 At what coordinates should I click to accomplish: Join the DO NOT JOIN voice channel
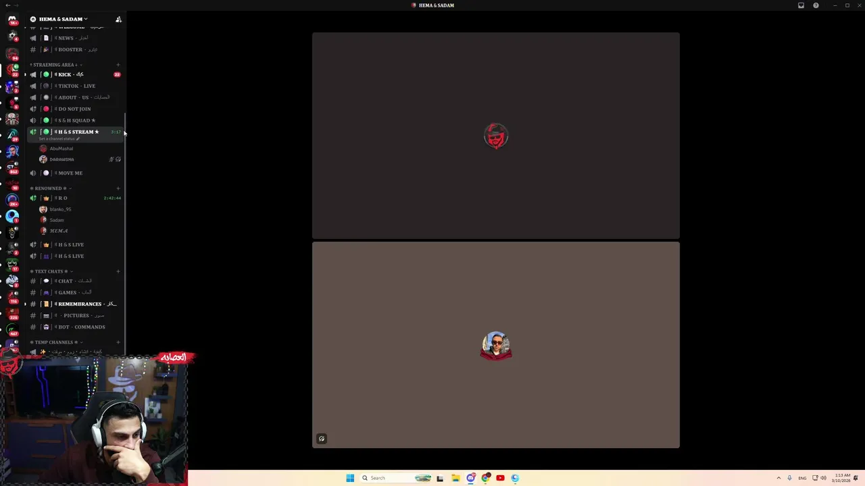(x=75, y=109)
